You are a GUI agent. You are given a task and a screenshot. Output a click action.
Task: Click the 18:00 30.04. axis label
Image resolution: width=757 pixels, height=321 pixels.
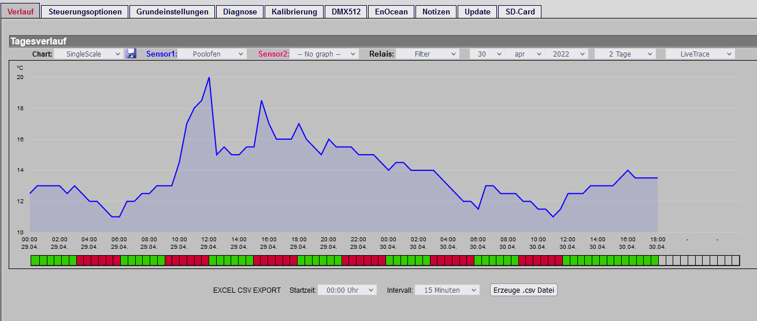[658, 242]
